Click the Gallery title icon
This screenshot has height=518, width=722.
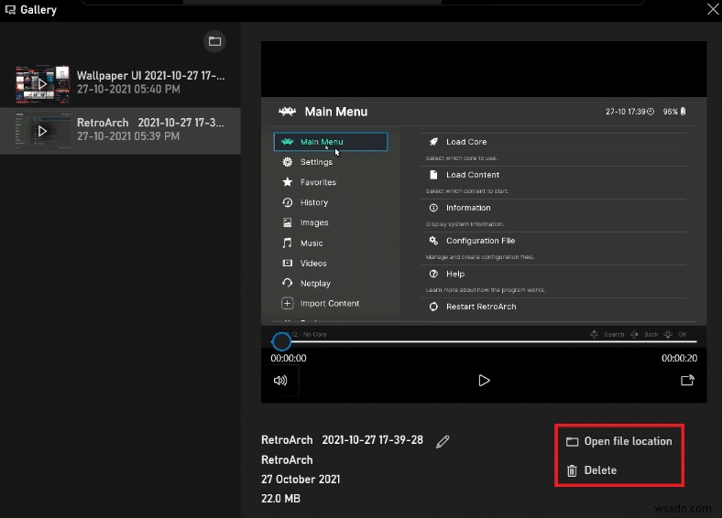(10, 10)
